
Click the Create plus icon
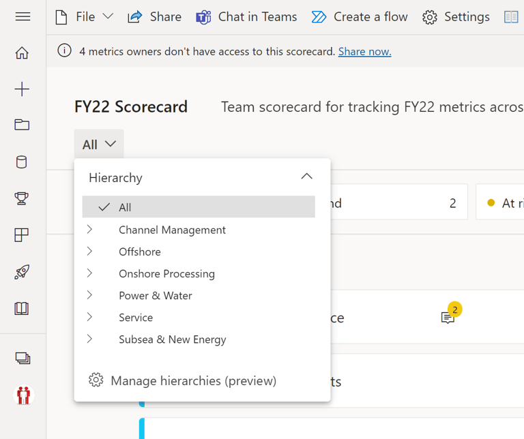pos(22,89)
